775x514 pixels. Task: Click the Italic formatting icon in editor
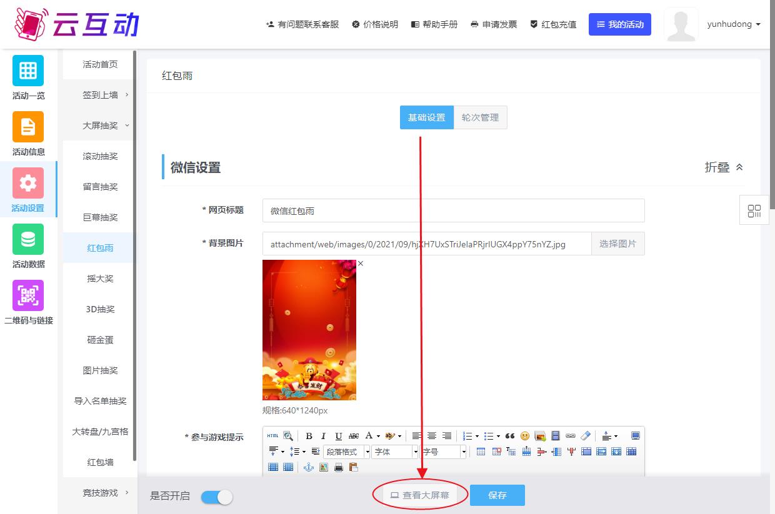(x=324, y=436)
